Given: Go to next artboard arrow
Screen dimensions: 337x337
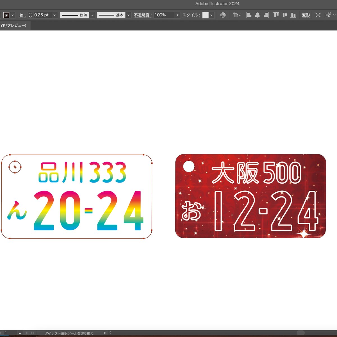Looking at the screenshot, I should [x=27, y=333].
